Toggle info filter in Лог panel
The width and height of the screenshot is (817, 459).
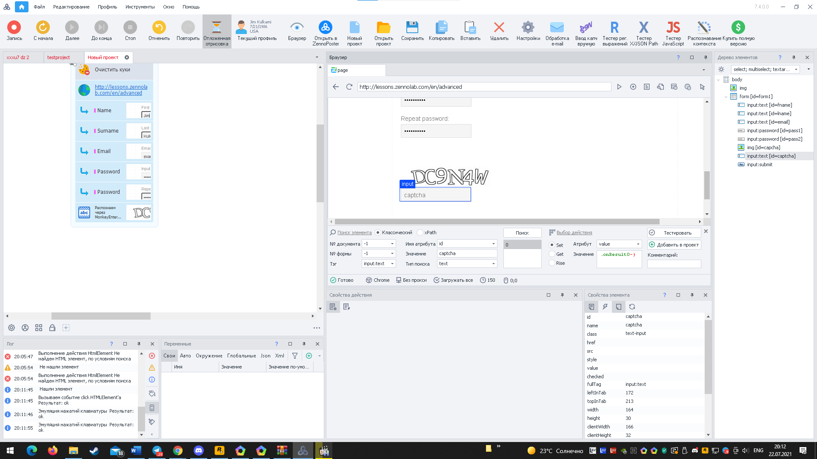(152, 380)
